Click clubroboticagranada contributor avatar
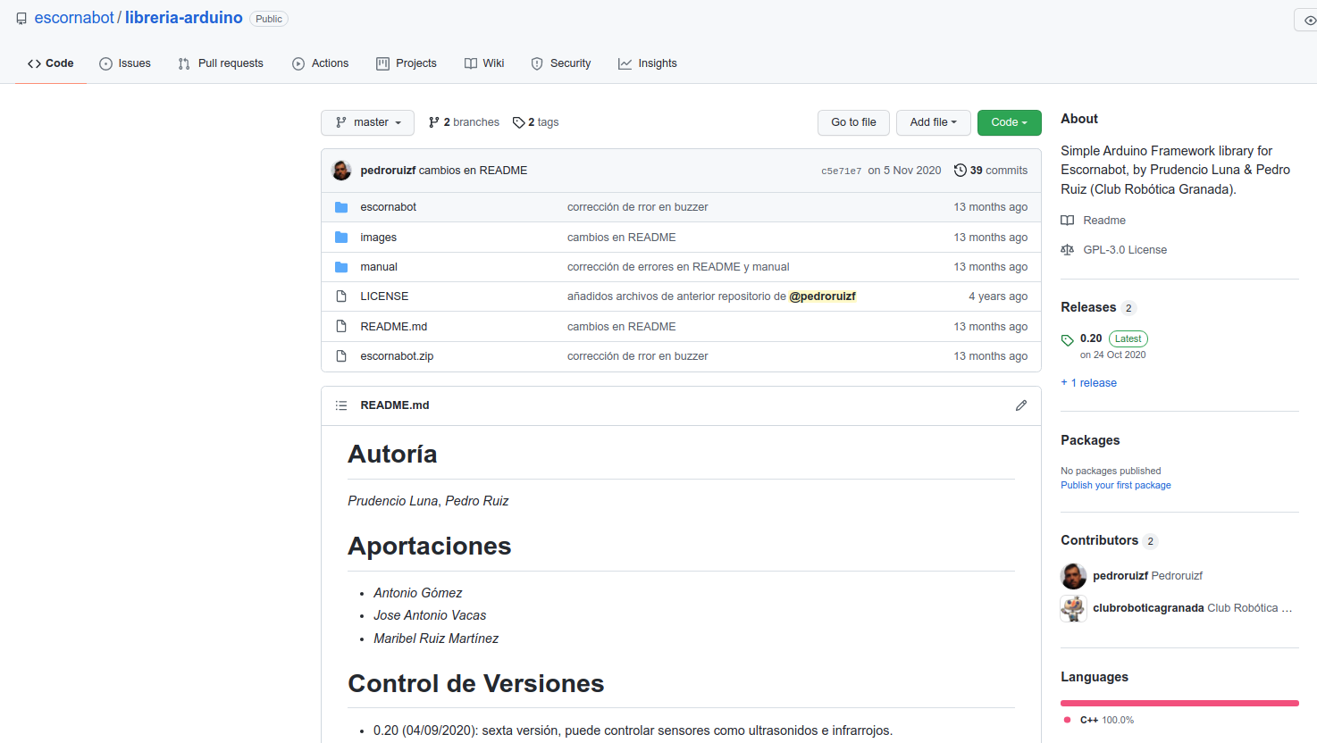This screenshot has height=743, width=1317. pos(1074,608)
